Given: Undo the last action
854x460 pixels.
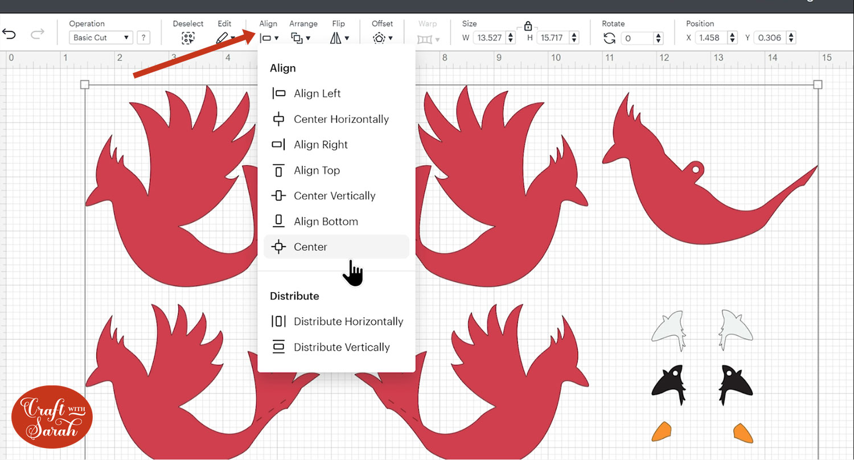Looking at the screenshot, I should (x=9, y=34).
